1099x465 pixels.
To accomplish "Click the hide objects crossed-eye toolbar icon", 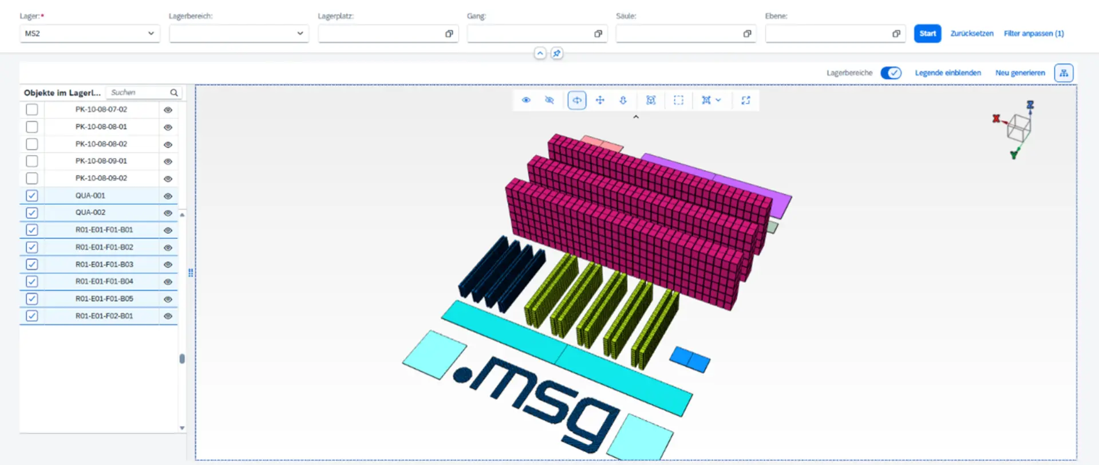I will [x=549, y=100].
